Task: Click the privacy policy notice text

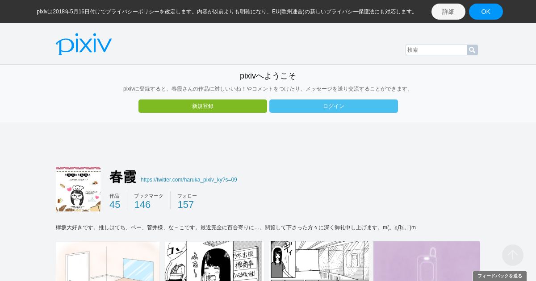Action: tap(226, 12)
